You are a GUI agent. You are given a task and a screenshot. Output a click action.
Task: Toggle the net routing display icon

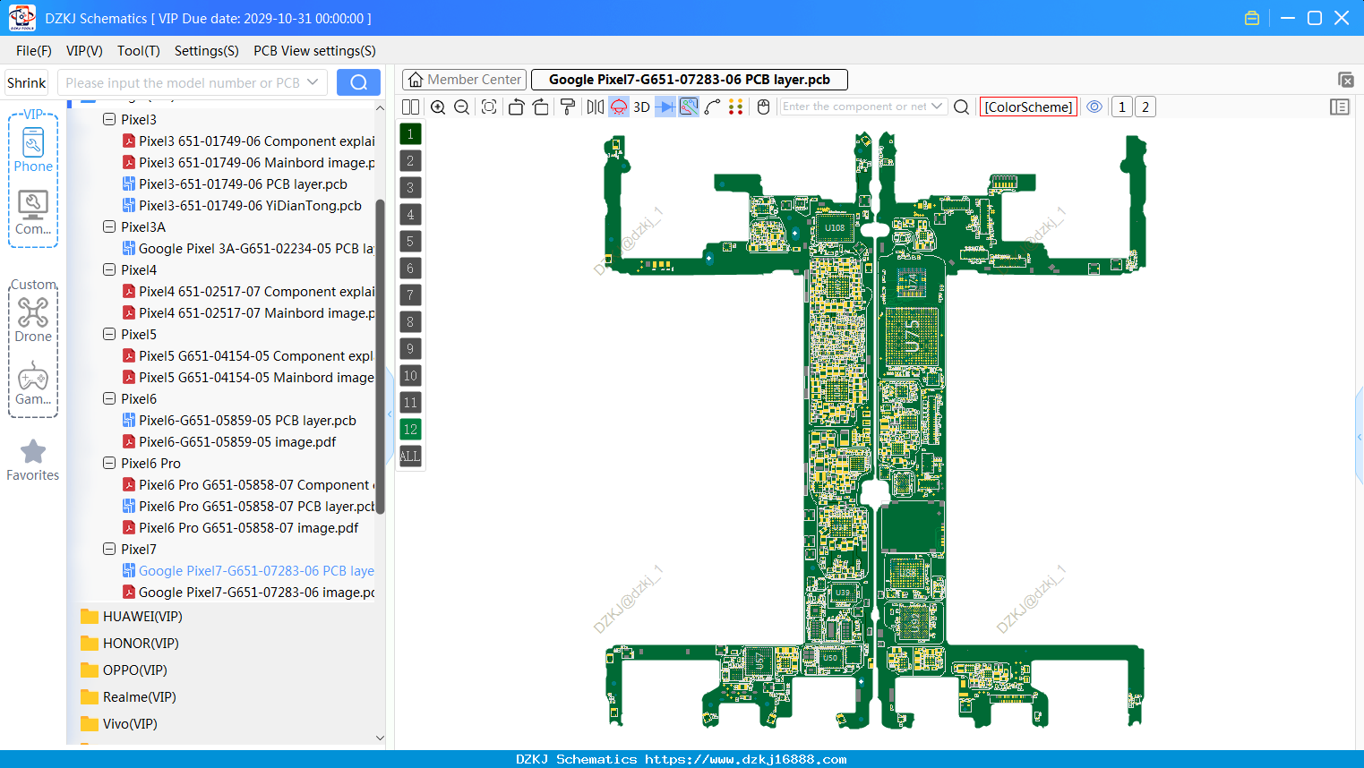coord(689,107)
